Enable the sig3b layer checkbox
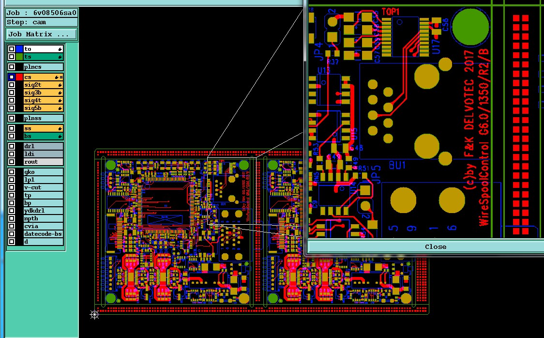Screen dimensions: 544x338 [x=12, y=92]
